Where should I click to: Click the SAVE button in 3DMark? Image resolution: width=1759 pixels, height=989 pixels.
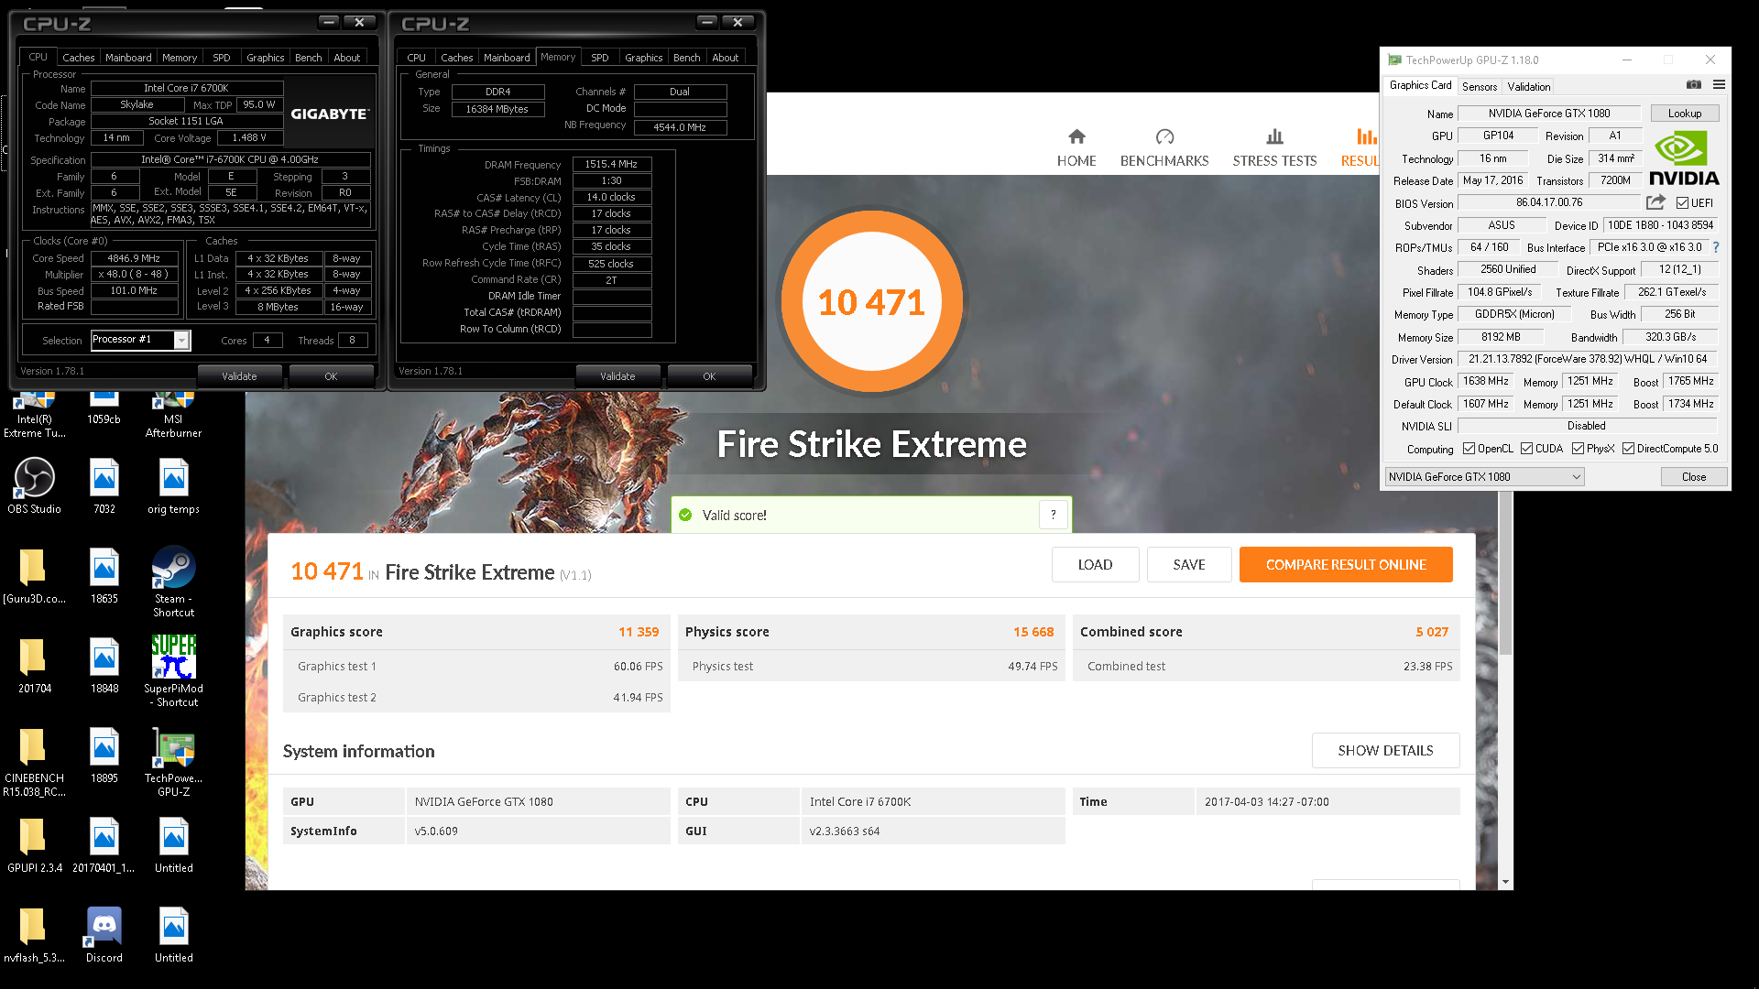1189,564
